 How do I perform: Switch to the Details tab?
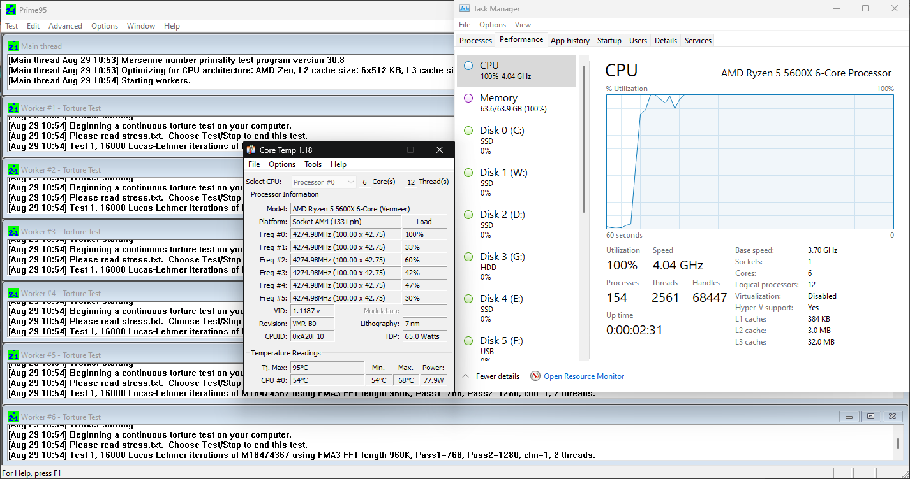pyautogui.click(x=666, y=41)
